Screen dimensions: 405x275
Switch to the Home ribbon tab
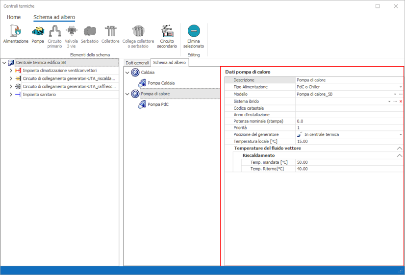14,17
